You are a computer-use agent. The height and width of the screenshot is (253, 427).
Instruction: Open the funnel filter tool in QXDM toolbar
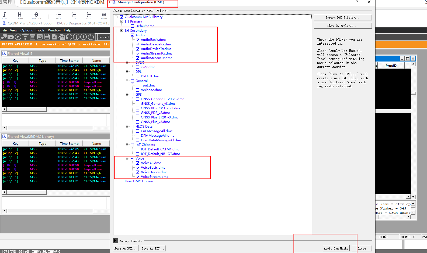[25, 37]
